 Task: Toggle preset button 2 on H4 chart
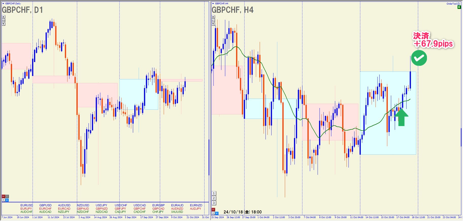pos(214,198)
